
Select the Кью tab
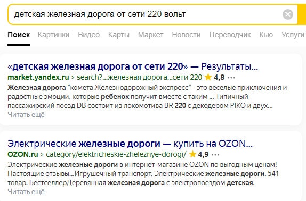266,35
